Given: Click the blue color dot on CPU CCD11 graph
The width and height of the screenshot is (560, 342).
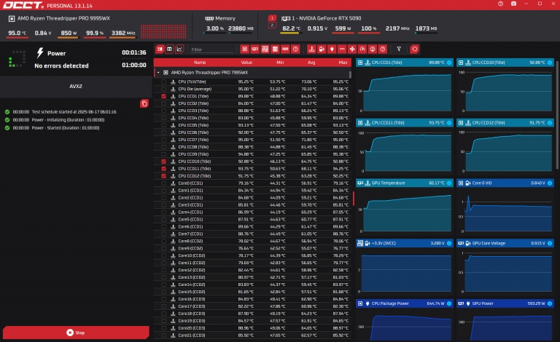Looking at the screenshot, I should [449, 122].
